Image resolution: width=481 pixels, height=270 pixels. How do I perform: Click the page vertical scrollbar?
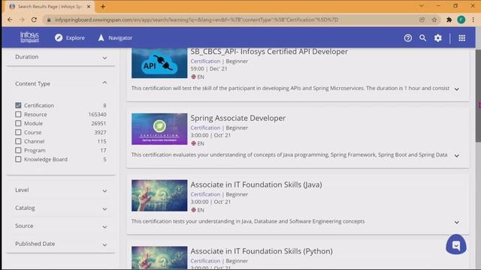(x=478, y=95)
